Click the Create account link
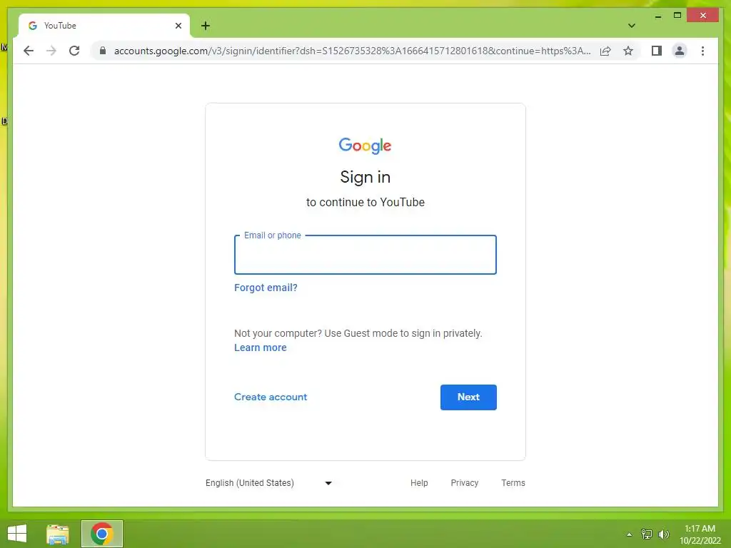 [x=271, y=397]
